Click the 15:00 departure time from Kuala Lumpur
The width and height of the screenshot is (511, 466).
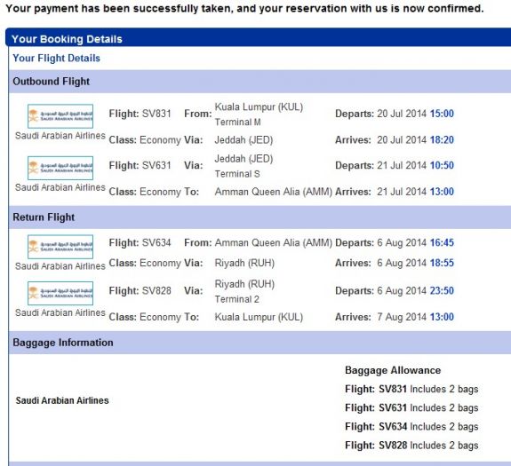[442, 114]
